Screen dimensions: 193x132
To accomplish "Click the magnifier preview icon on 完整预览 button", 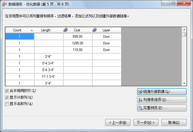I will click(140, 108).
